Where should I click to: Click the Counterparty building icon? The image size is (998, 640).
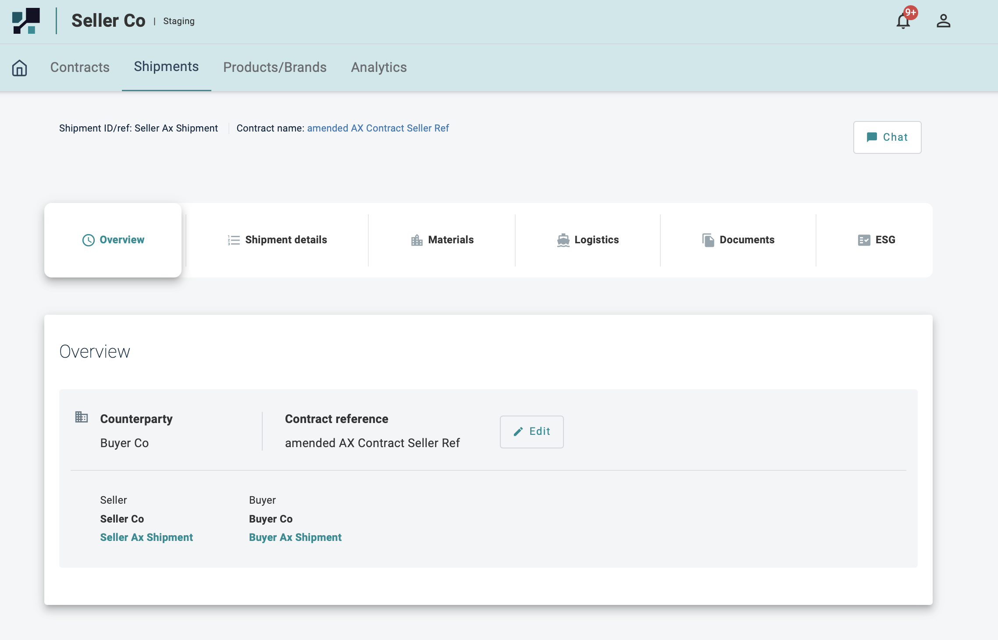click(x=82, y=417)
